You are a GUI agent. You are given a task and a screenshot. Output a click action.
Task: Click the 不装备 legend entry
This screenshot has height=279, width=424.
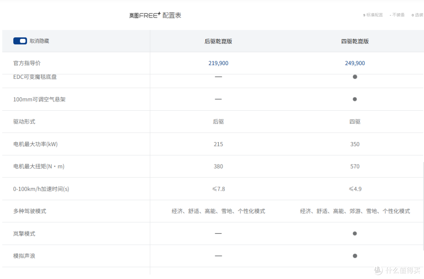click(x=397, y=15)
